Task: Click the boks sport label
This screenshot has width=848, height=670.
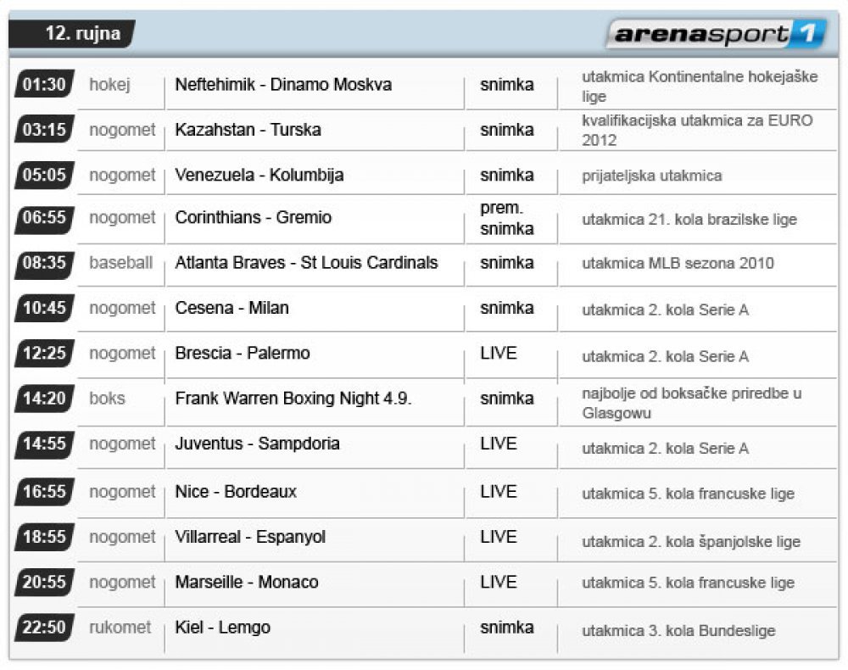Action: coord(107,399)
